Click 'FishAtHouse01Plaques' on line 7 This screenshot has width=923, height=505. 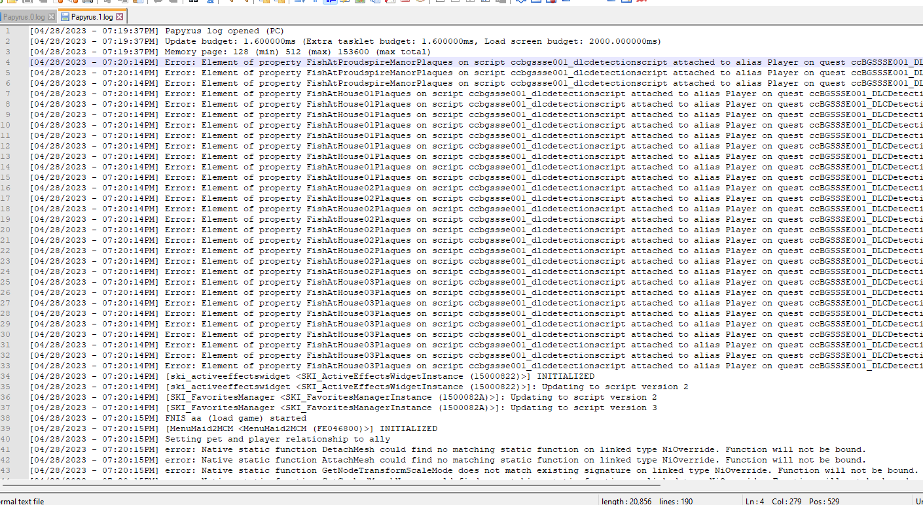pos(359,94)
